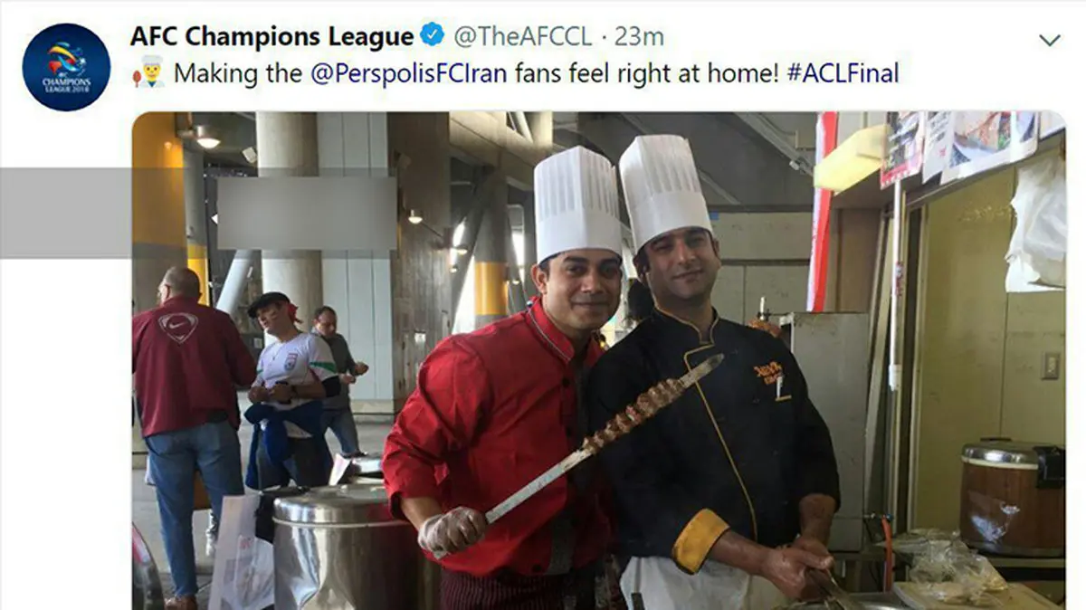Click the blue verified badge
Screen dimensions: 1086x610
click(x=433, y=36)
